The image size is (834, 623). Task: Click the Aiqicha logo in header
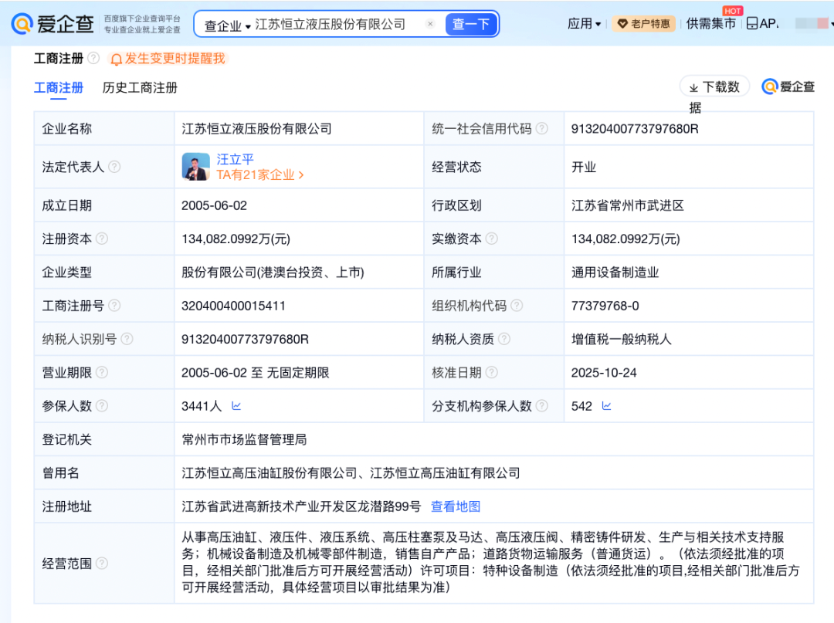(x=53, y=24)
